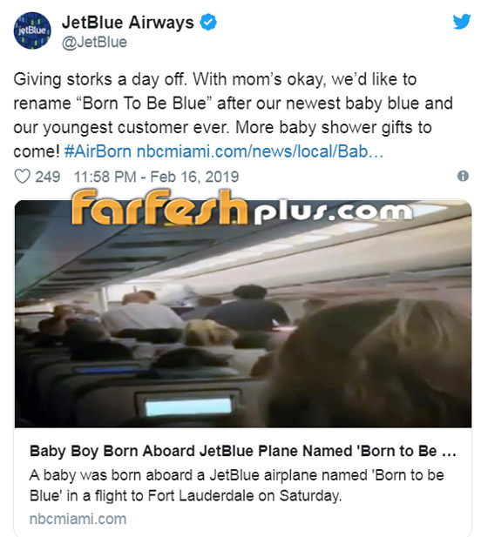Image resolution: width=488 pixels, height=537 pixels.
Task: Click the 249 likes count
Action: tap(48, 177)
